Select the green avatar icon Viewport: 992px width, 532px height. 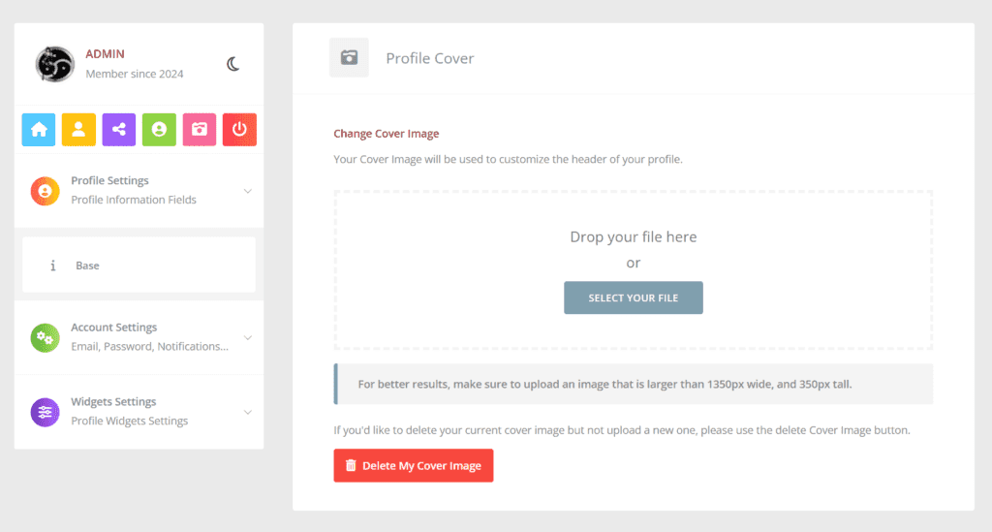tap(159, 130)
